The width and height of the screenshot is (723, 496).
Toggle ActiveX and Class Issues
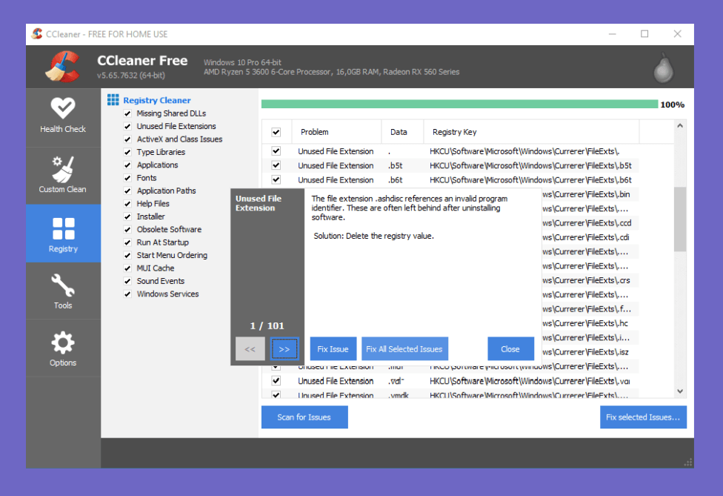click(x=127, y=139)
